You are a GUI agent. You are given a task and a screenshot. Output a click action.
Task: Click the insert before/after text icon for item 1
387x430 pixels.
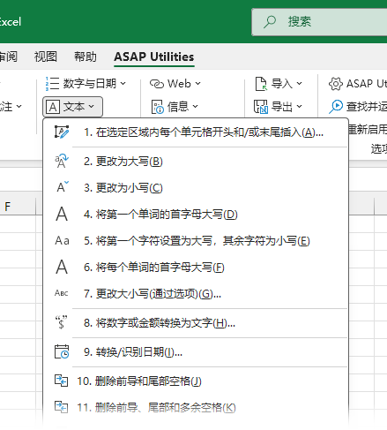[x=62, y=132]
